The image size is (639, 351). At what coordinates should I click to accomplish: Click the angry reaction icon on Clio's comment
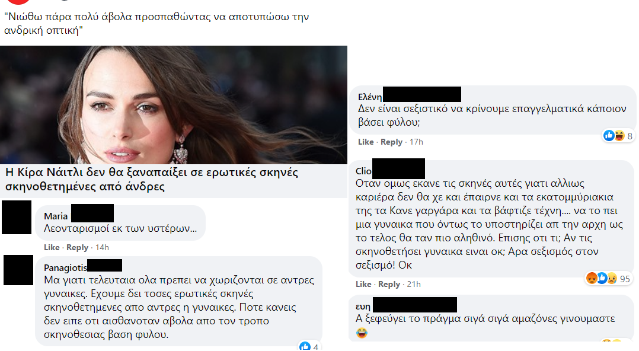pos(592,279)
